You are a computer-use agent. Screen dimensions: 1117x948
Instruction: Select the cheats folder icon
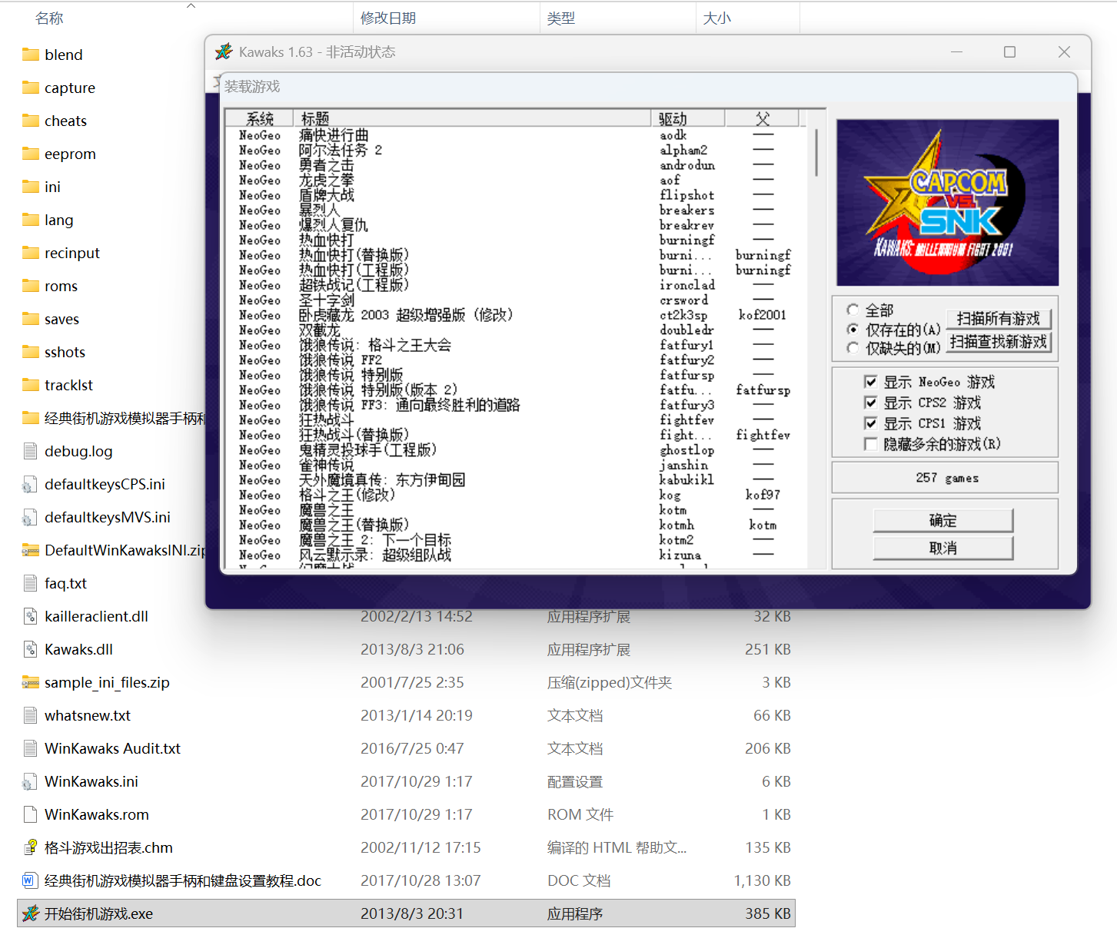coord(31,121)
